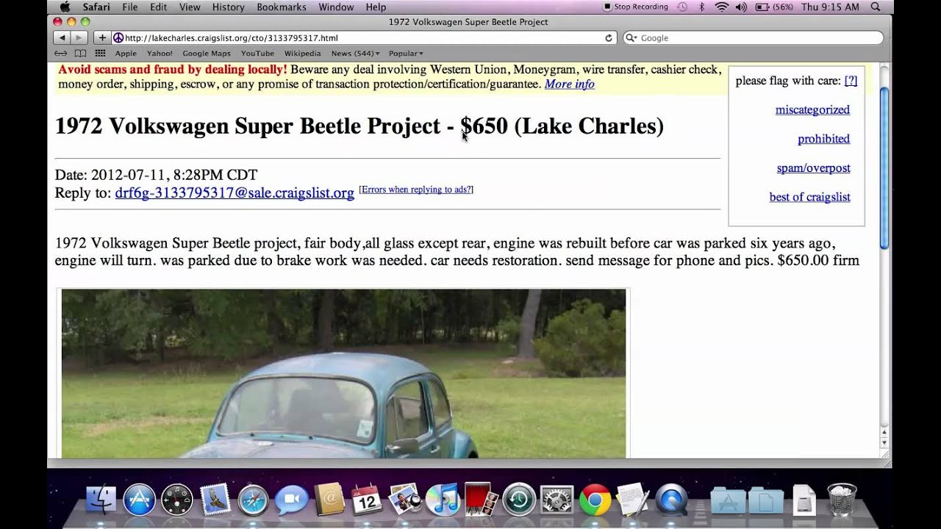Open Spotlight search magnifier
941x529 pixels.
875,7
